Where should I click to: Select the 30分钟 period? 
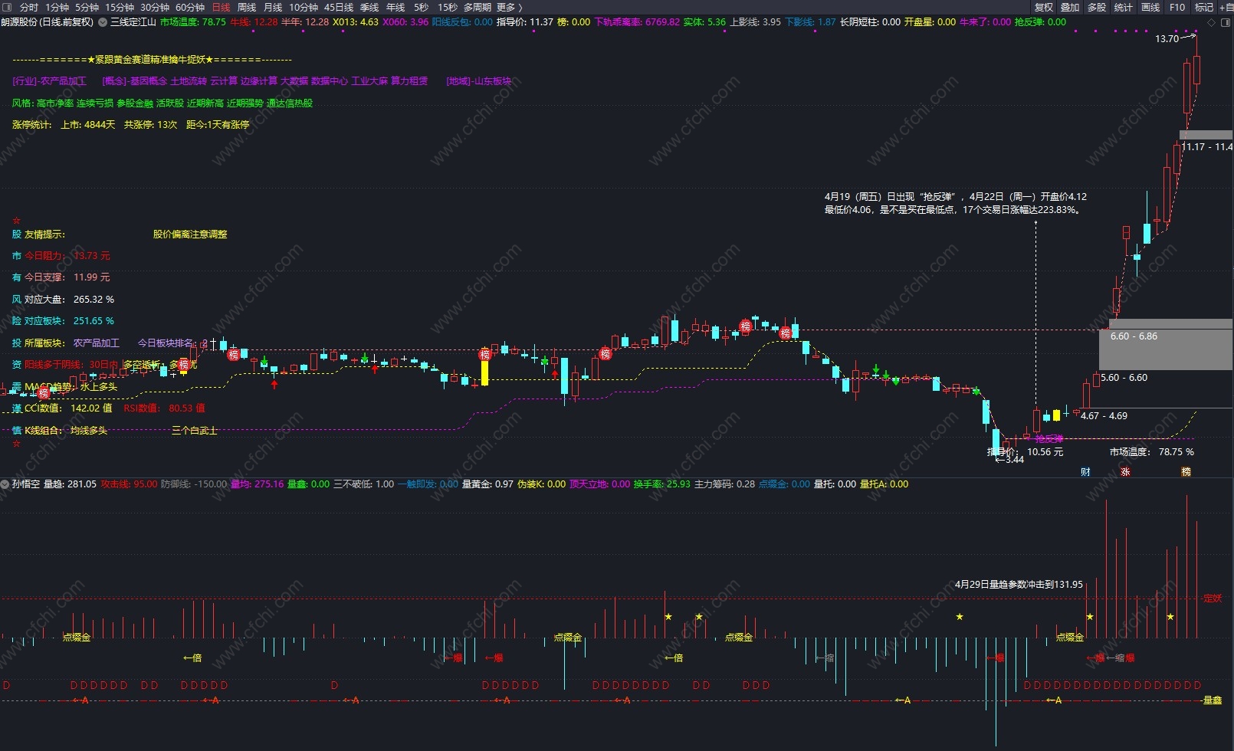(x=155, y=7)
